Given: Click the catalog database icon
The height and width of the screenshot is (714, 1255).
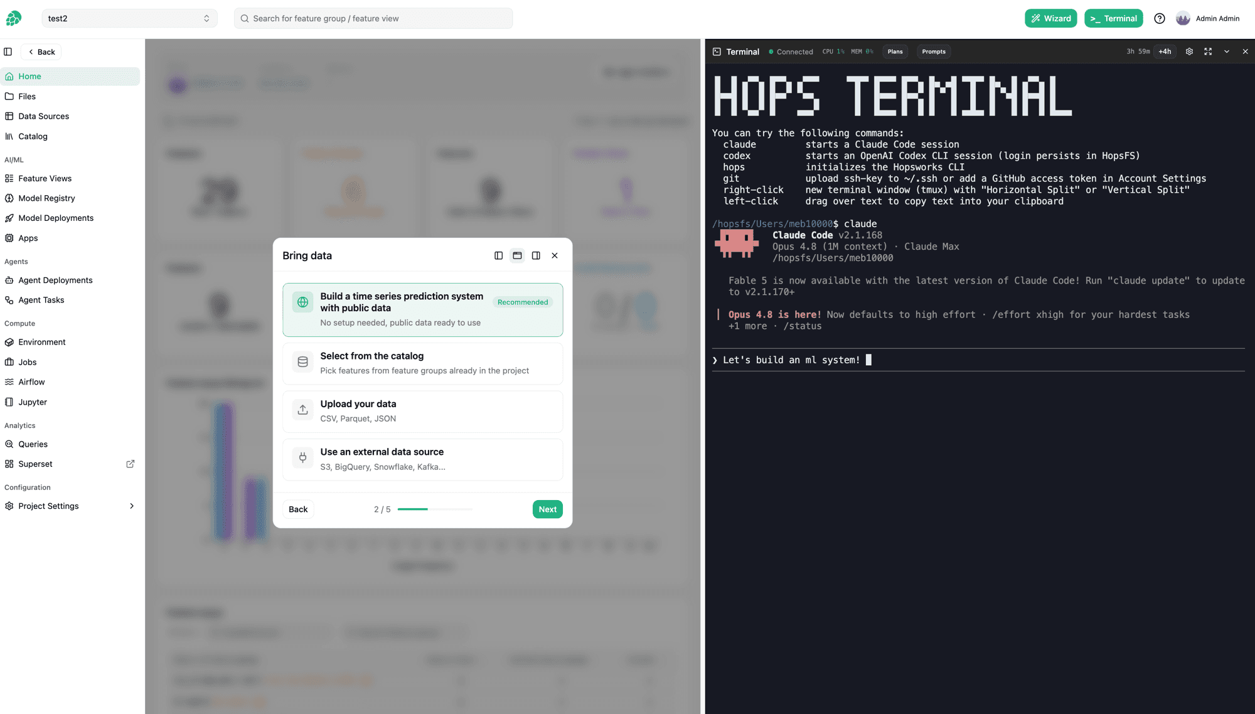Looking at the screenshot, I should [x=302, y=361].
